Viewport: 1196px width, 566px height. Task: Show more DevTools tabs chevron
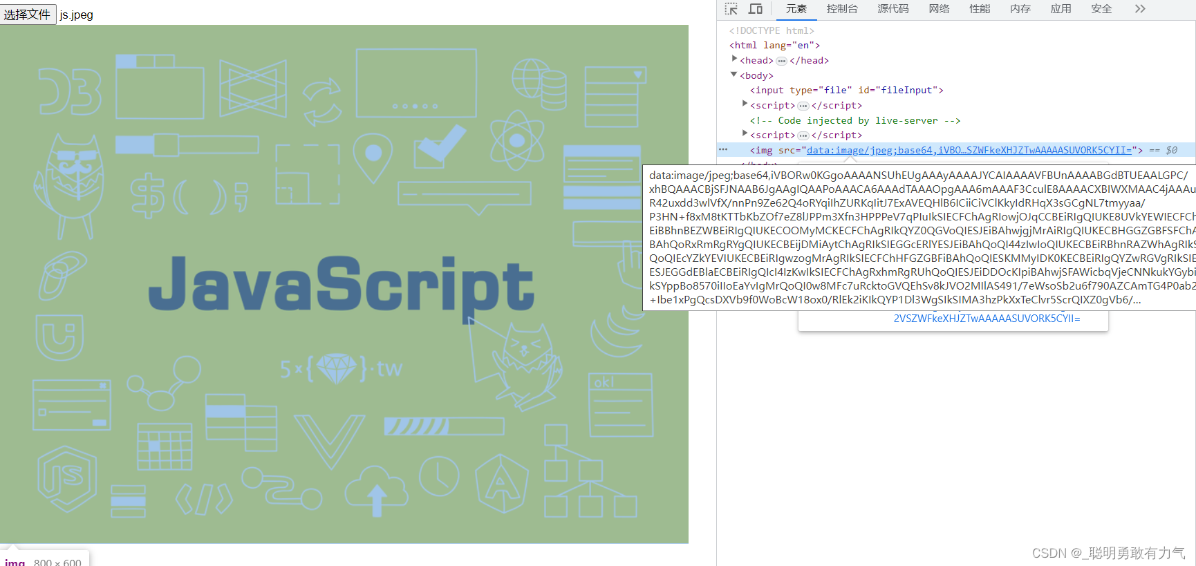pyautogui.click(x=1140, y=9)
